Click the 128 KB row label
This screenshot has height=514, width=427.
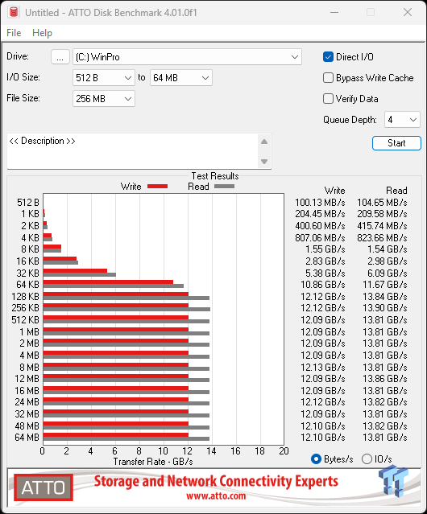click(25, 297)
